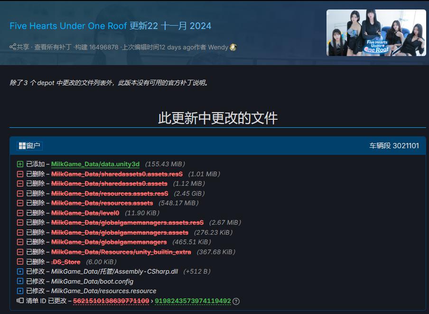Click minus icon for .DS_Store row
The width and height of the screenshot is (429, 314).
pyautogui.click(x=20, y=262)
